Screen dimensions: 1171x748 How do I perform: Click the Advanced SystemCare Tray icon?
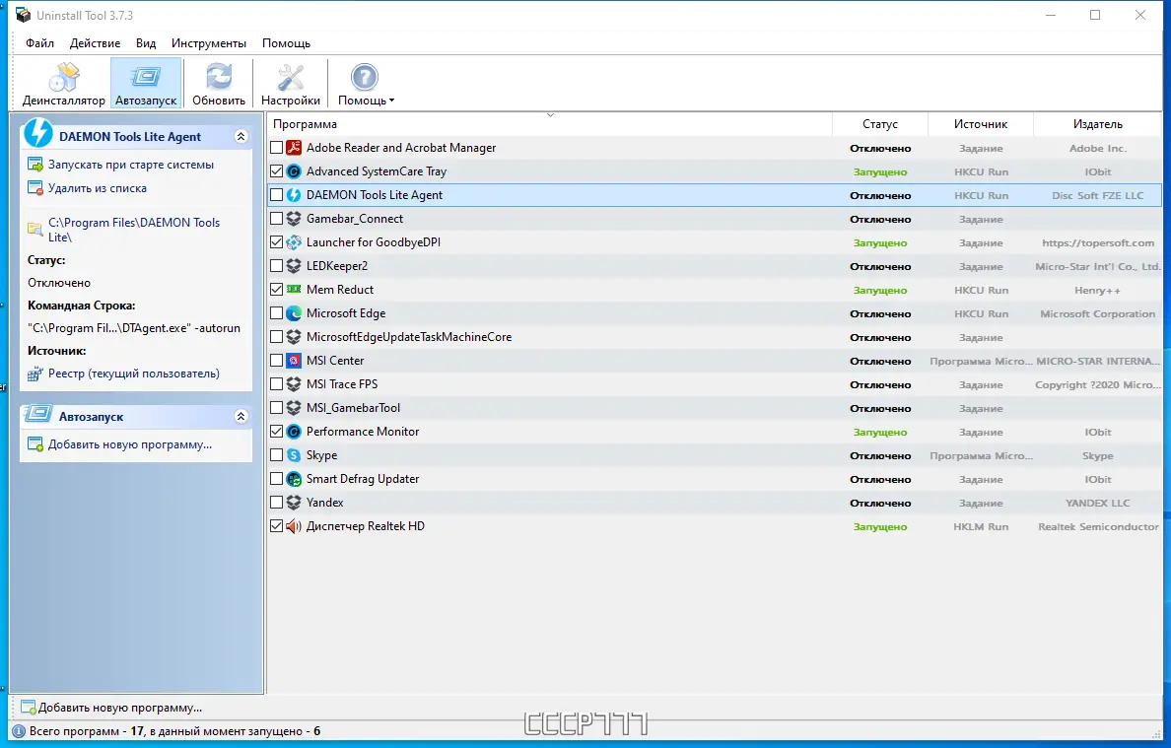[x=294, y=171]
